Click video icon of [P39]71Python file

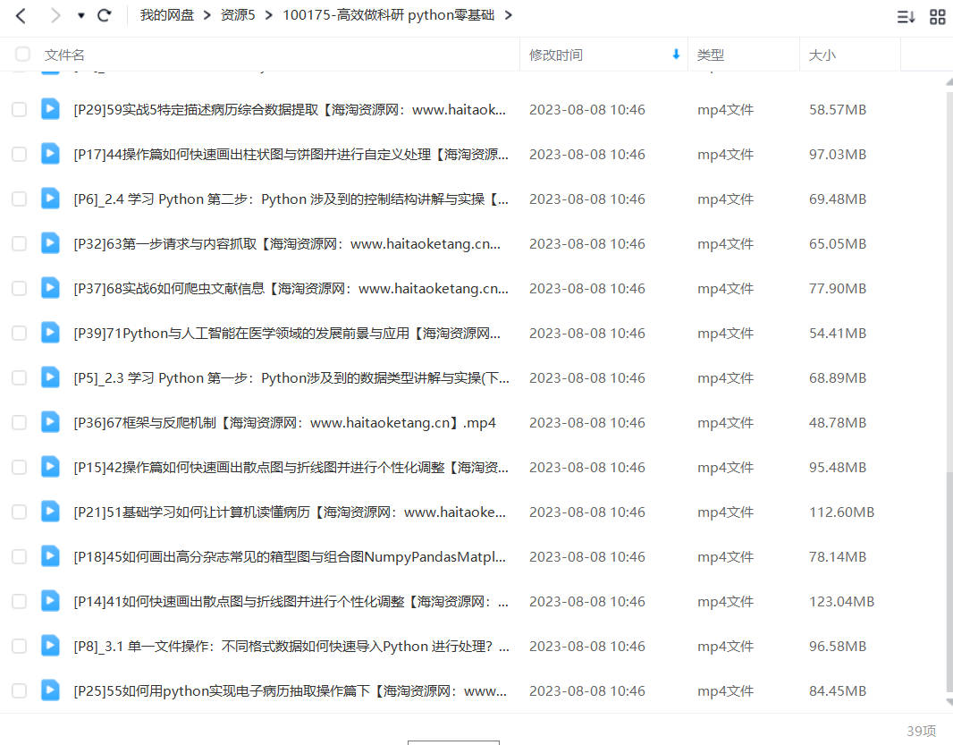coord(50,332)
